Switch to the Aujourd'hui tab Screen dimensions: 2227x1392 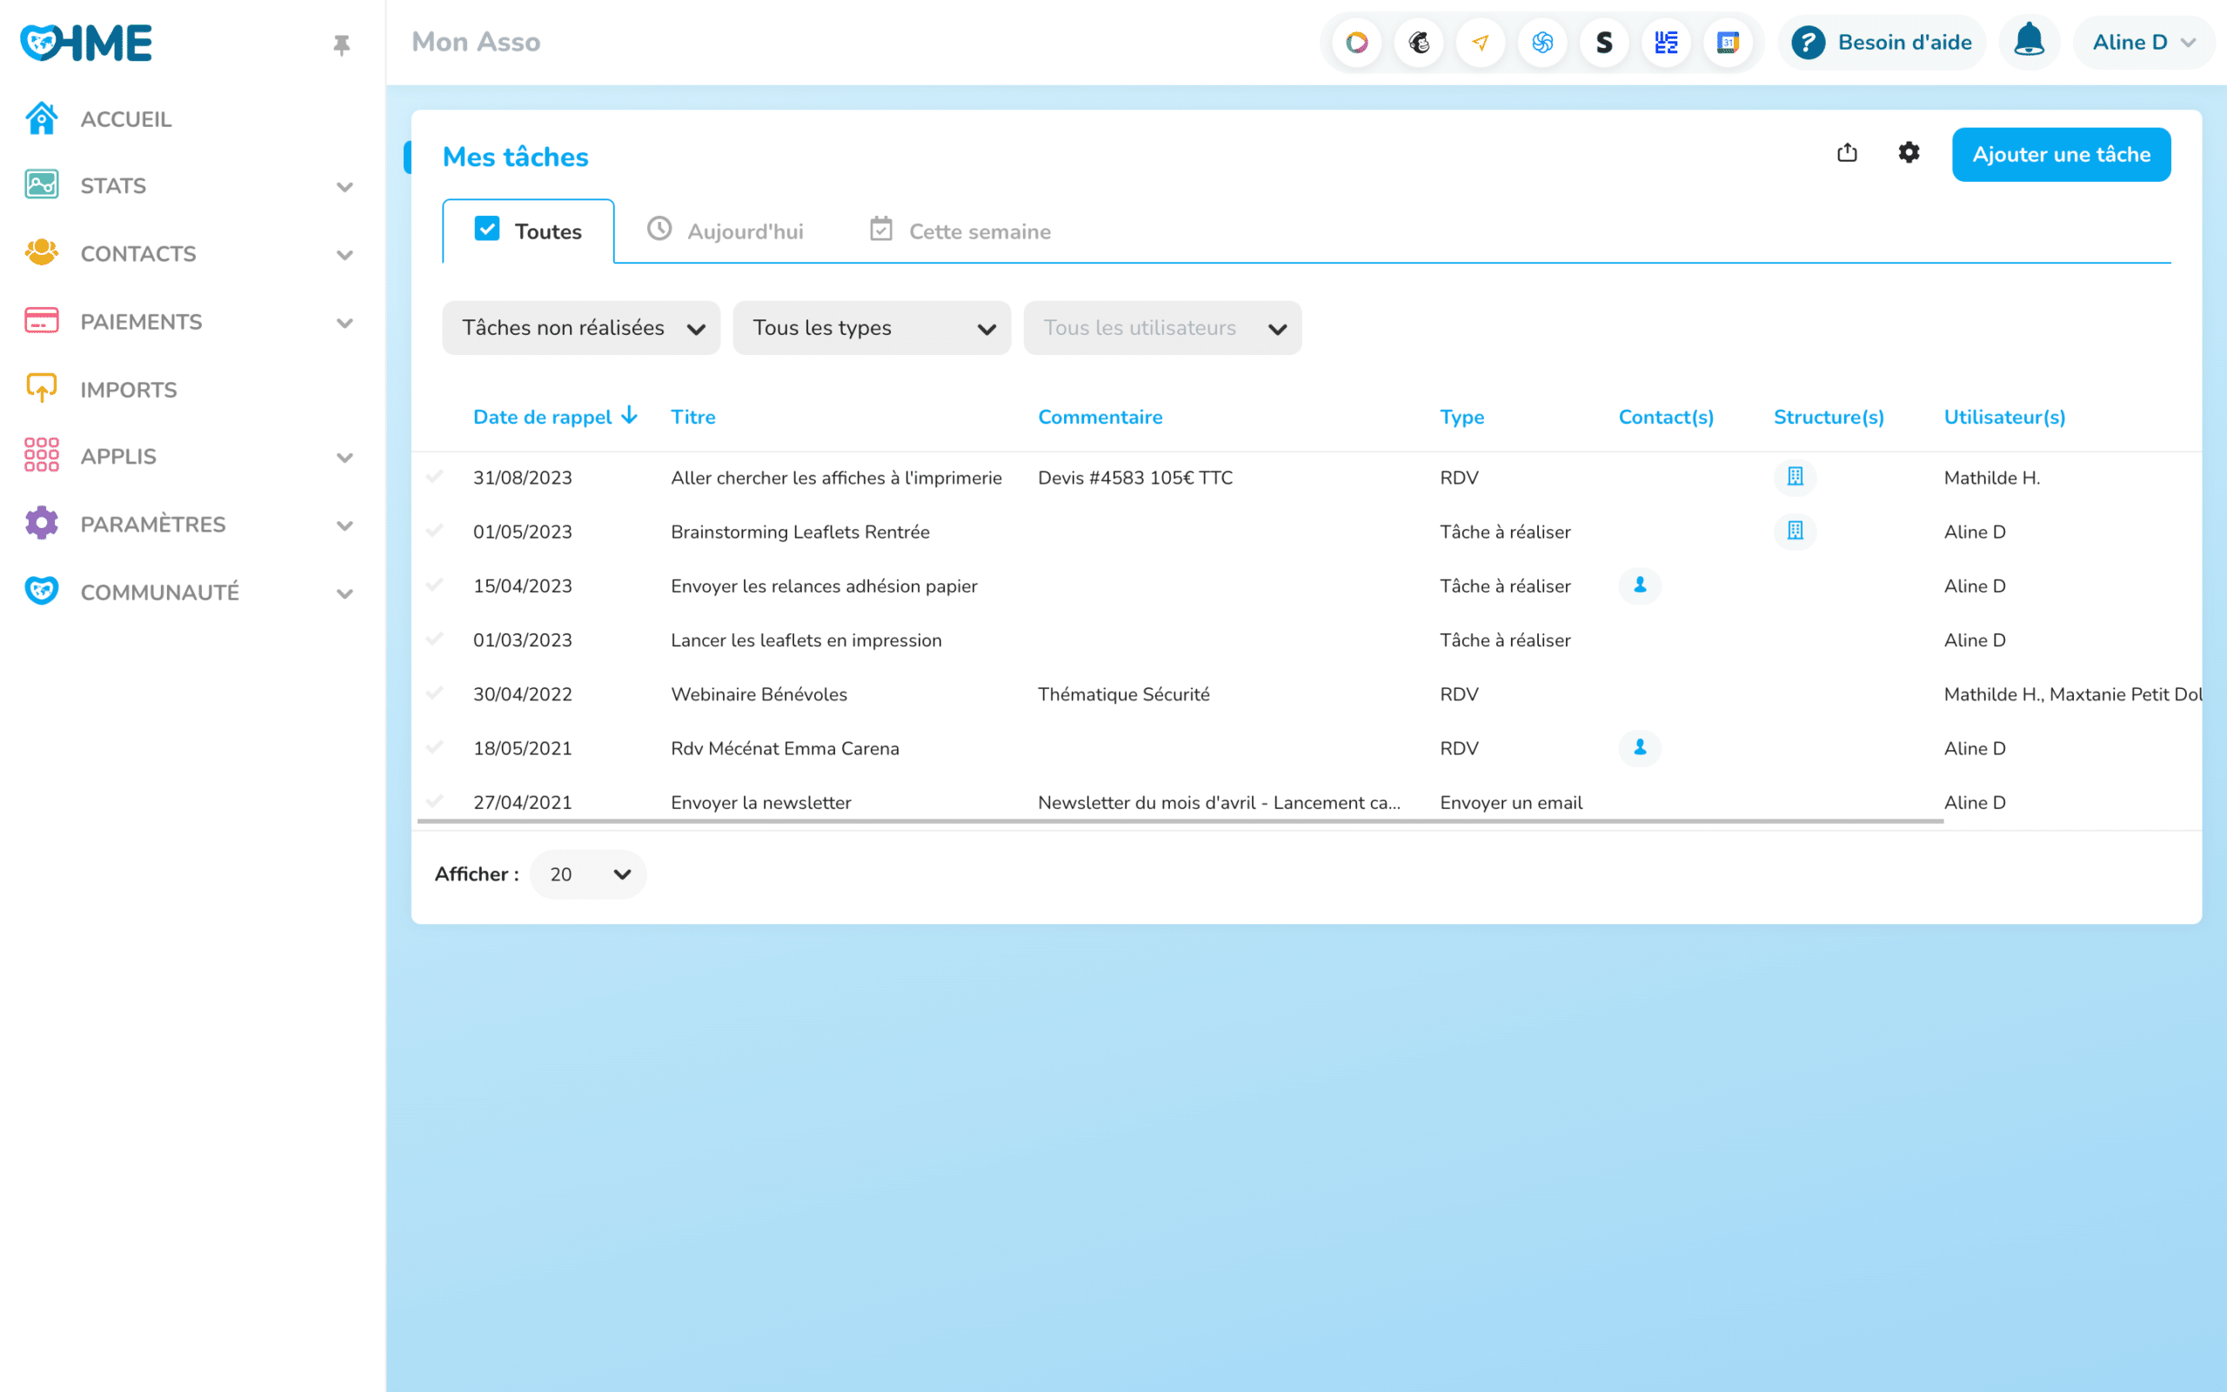[726, 231]
